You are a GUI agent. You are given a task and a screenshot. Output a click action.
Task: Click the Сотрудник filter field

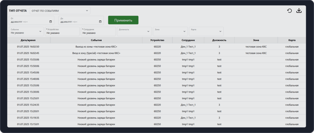[98, 31]
